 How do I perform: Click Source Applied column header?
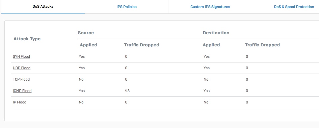(x=88, y=45)
